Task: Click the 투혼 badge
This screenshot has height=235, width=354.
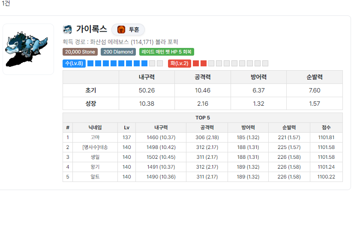Action: click(128, 30)
